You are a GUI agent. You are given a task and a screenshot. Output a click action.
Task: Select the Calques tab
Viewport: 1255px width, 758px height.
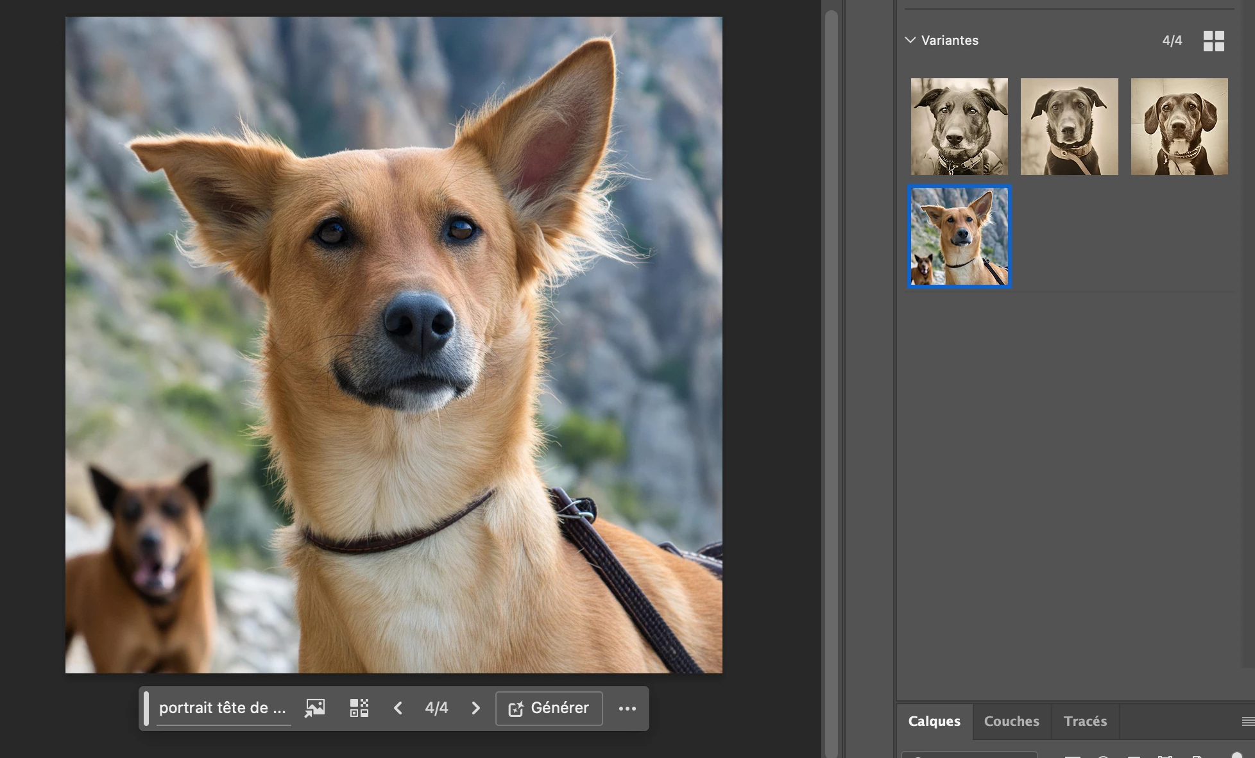(x=934, y=721)
